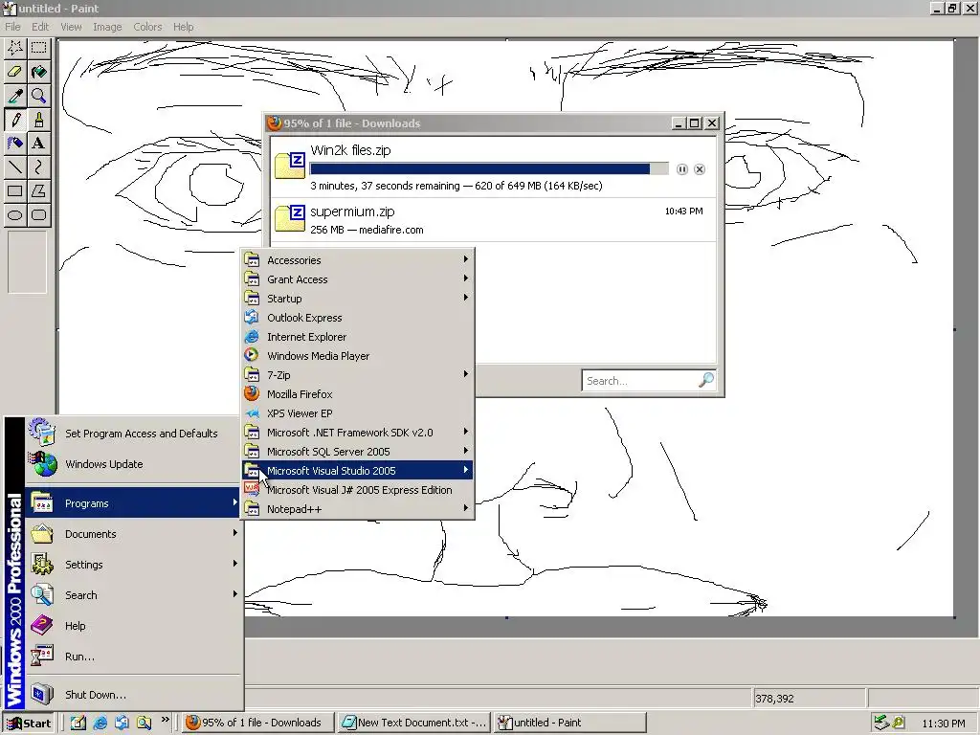Expand Microsoft SQL Server 2005 folder

coord(358,452)
